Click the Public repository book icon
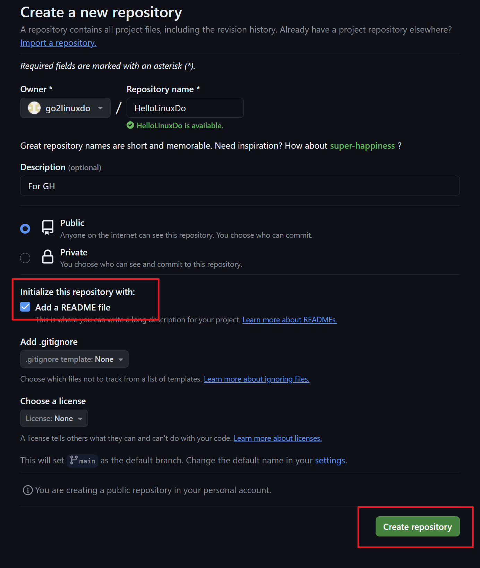The image size is (480, 568). (48, 228)
